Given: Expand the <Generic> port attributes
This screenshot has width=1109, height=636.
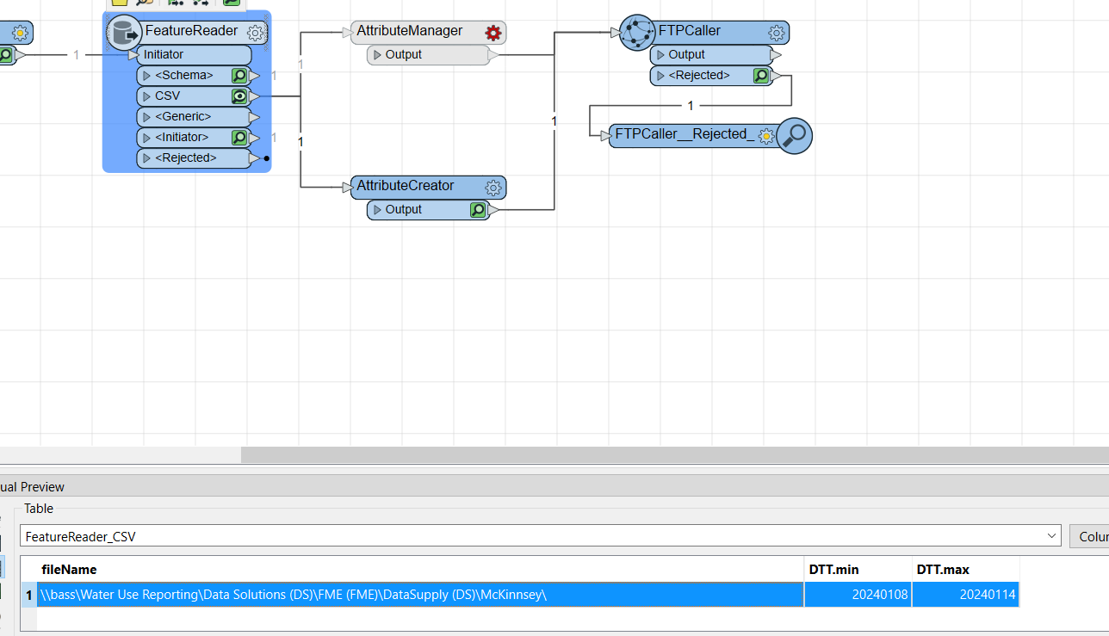Looking at the screenshot, I should coord(146,117).
